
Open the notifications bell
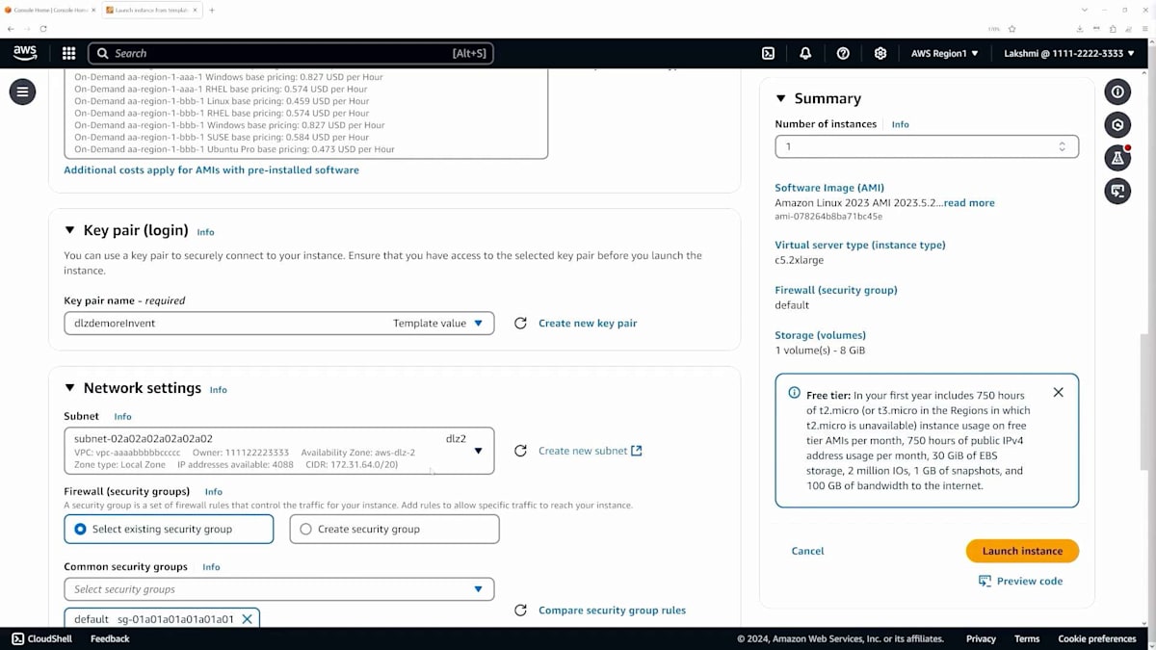[x=805, y=53]
